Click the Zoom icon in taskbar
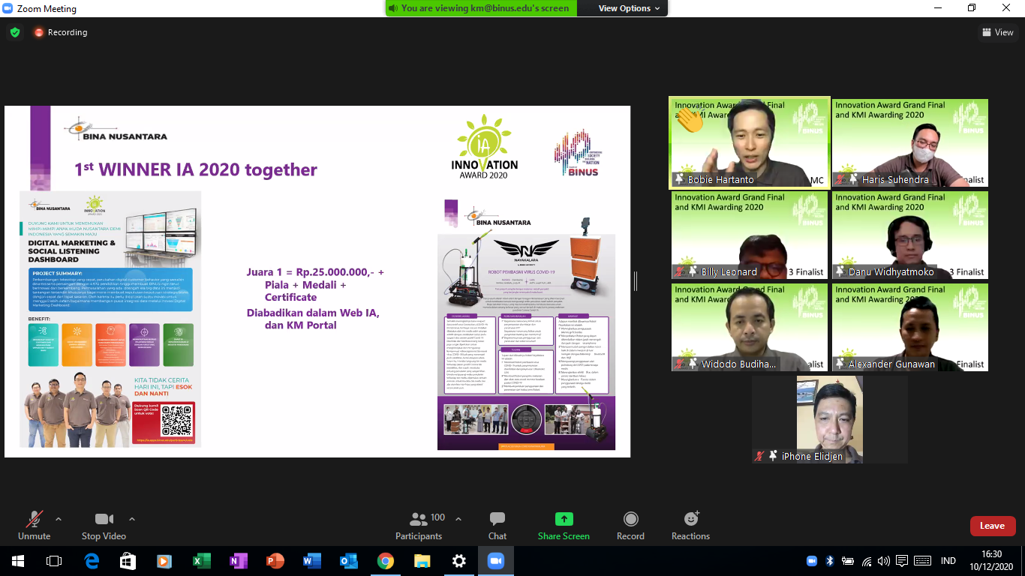Image resolution: width=1025 pixels, height=576 pixels. coord(495,561)
